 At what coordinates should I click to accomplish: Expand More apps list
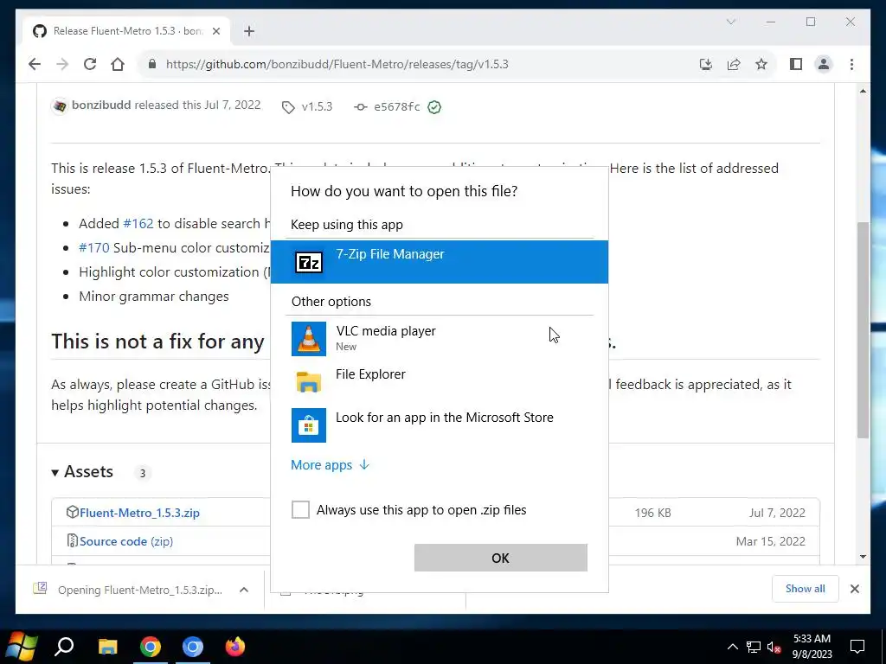pyautogui.click(x=330, y=464)
